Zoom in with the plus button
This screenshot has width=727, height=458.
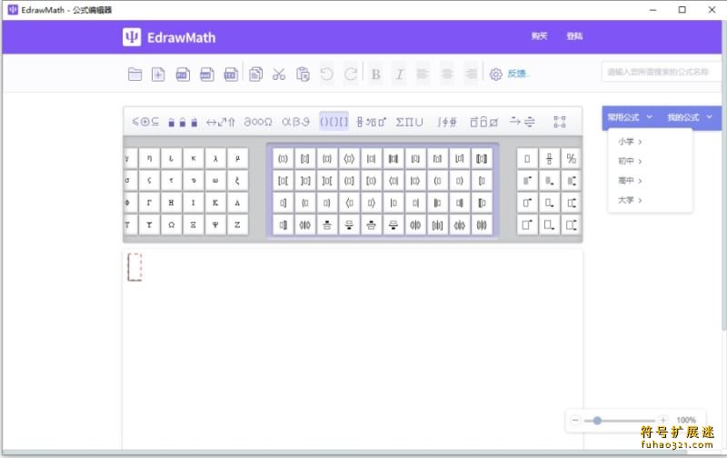[x=663, y=421]
